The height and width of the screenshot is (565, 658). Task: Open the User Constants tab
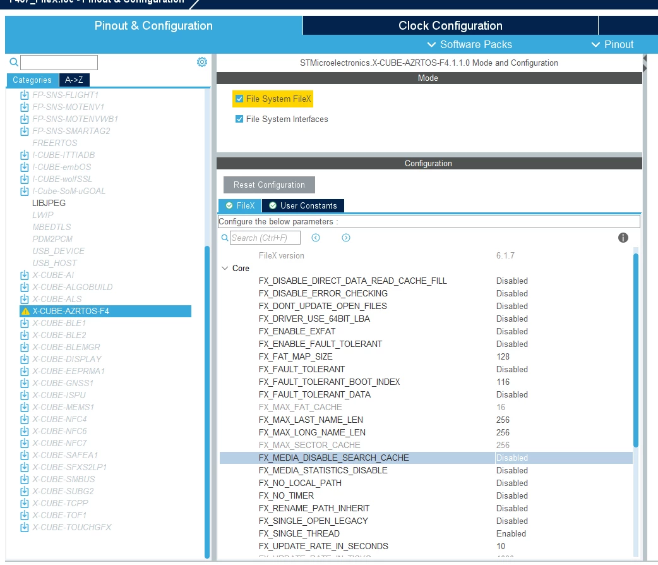(303, 206)
